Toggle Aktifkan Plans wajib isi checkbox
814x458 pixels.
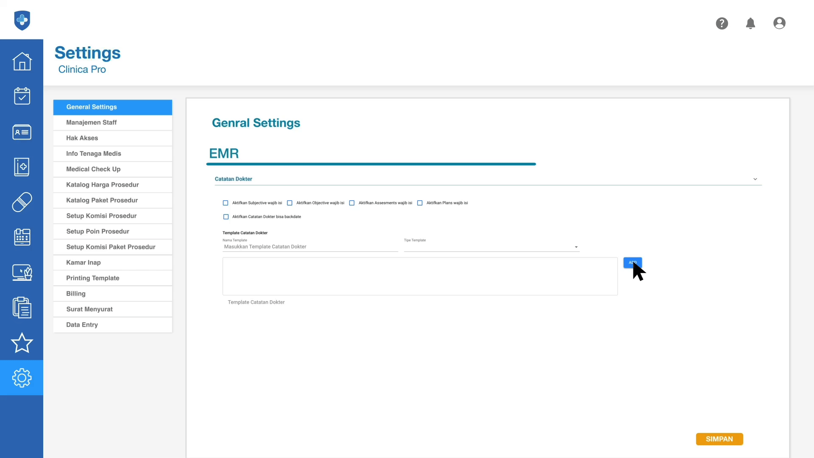point(420,203)
